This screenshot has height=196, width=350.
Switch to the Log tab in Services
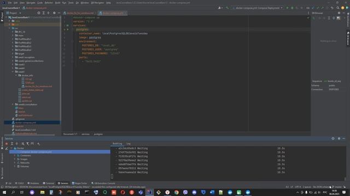(x=129, y=144)
